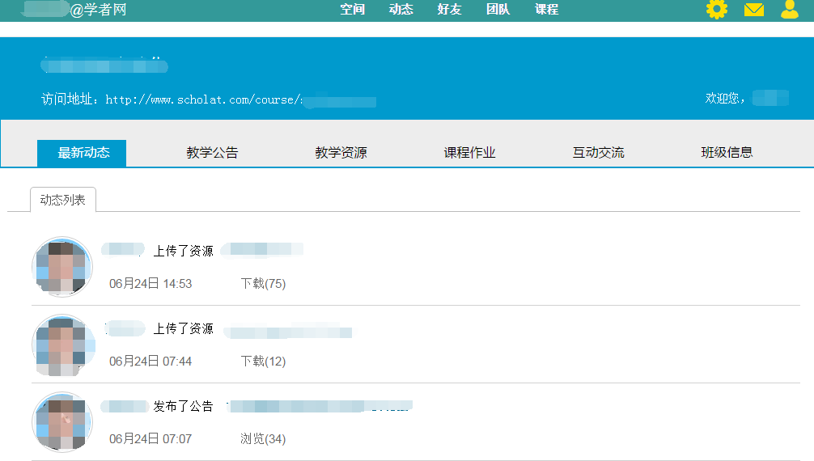Viewport: 814px width, 461px height.
Task: Click 下载(75) on the first resource
Action: click(263, 284)
